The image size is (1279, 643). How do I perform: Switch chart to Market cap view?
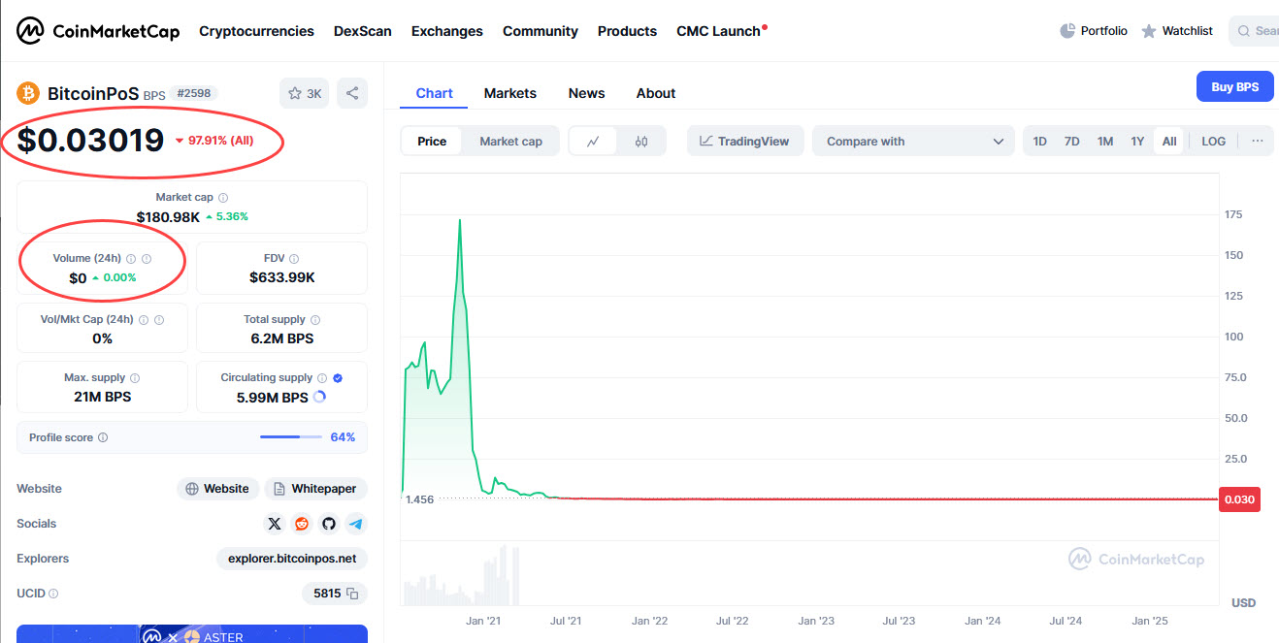tap(511, 141)
